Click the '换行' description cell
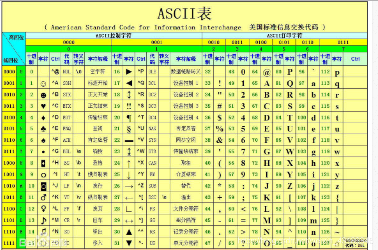 point(97,186)
